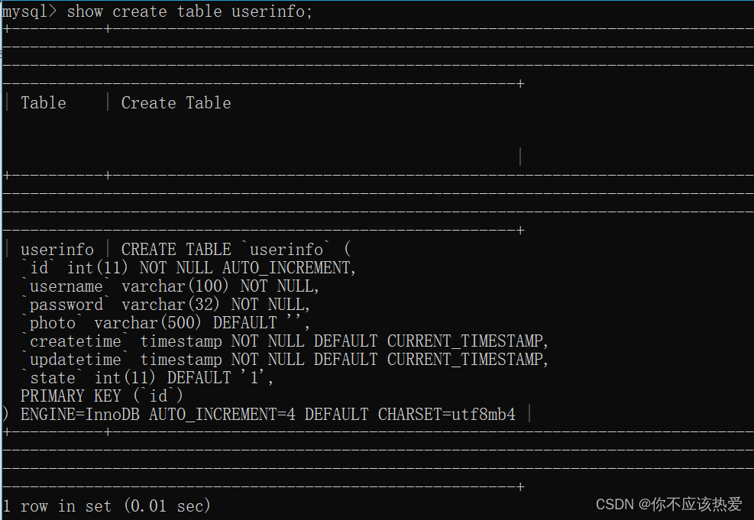
Task: Select the 'password' varchar(32) line
Action: click(x=160, y=304)
